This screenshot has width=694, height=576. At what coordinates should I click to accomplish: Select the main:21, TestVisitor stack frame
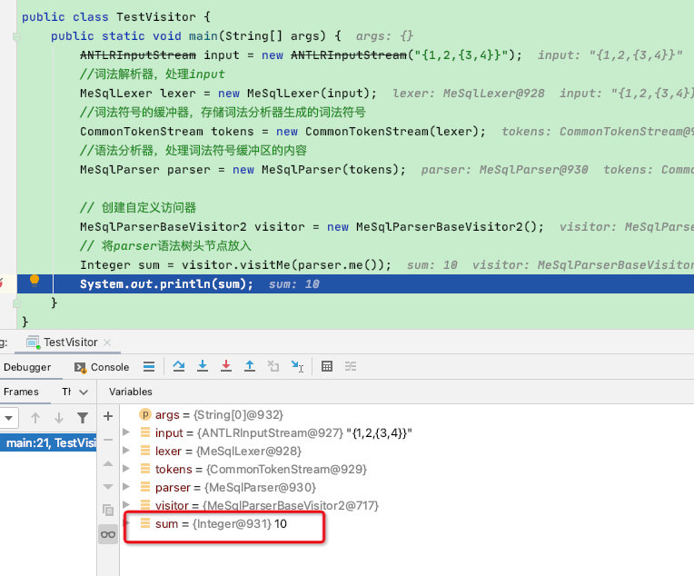pyautogui.click(x=48, y=442)
